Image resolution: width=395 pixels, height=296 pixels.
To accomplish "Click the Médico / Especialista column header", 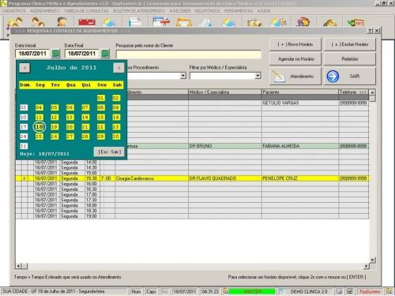I will point(225,92).
